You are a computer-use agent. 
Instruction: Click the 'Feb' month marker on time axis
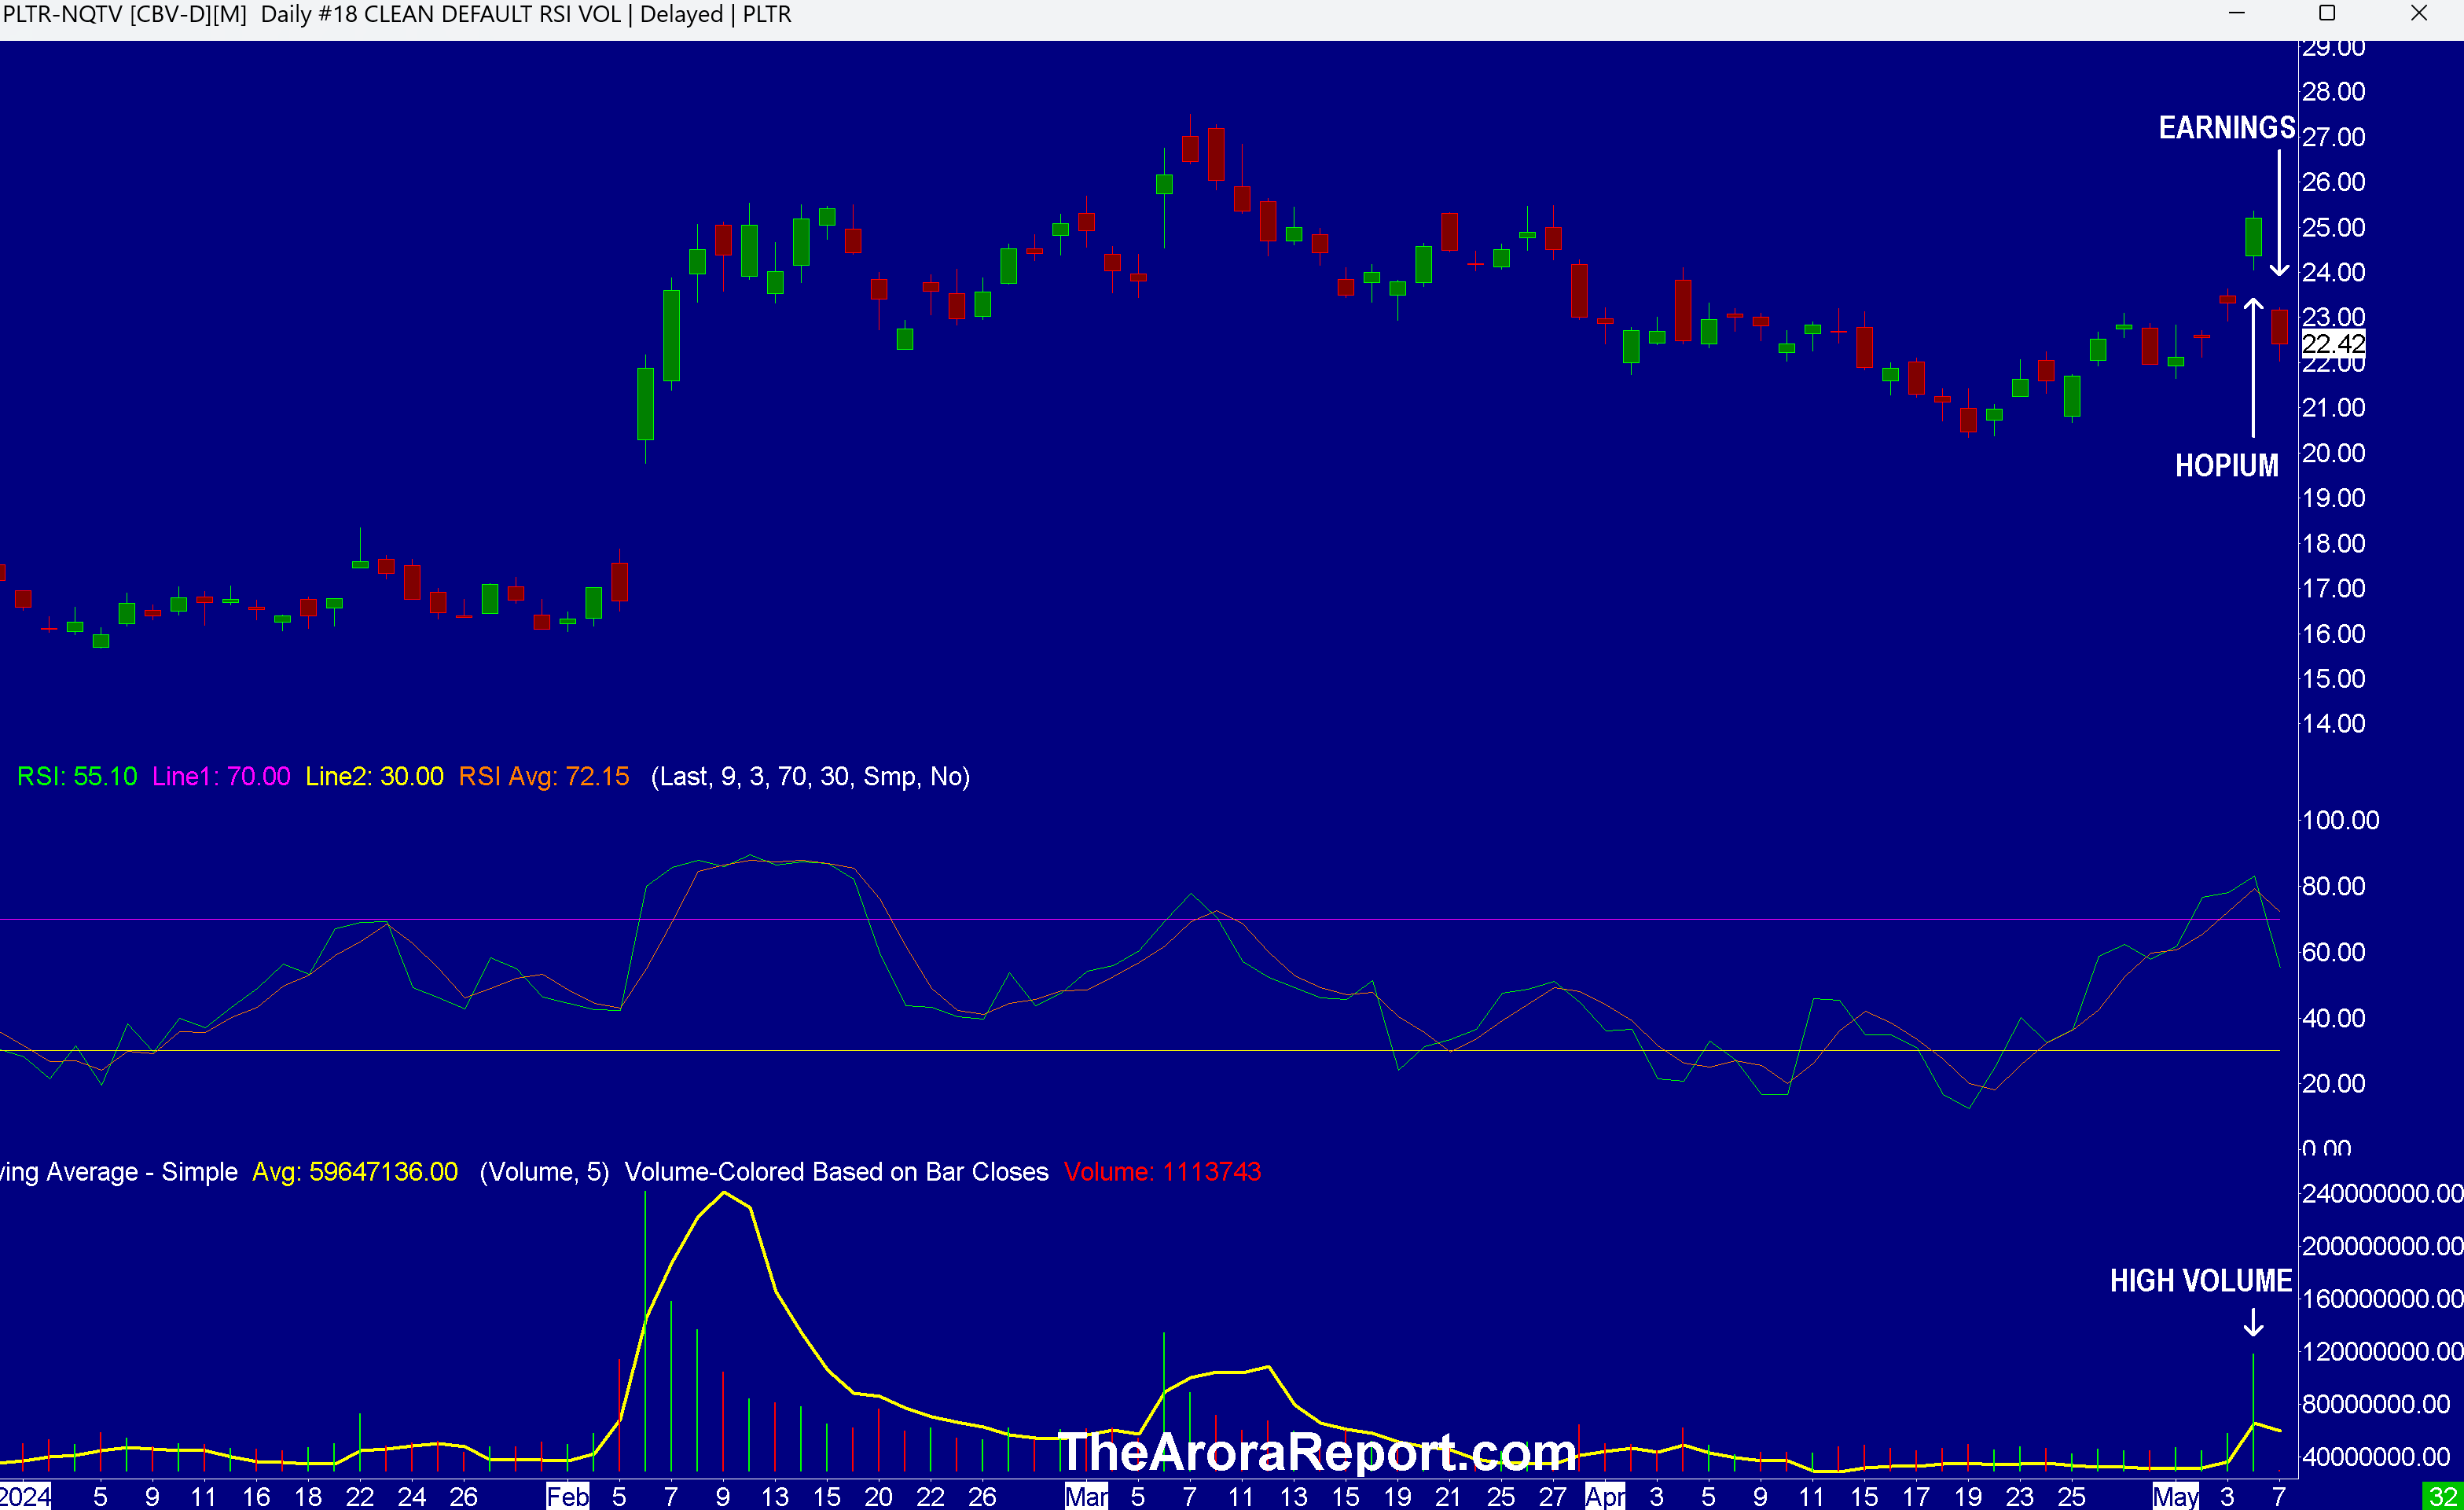pyautogui.click(x=567, y=1497)
